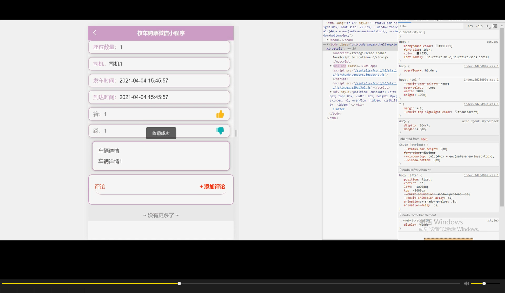Click the Pseudo ::after element section header
This screenshot has width=505, height=293.
pos(449,170)
